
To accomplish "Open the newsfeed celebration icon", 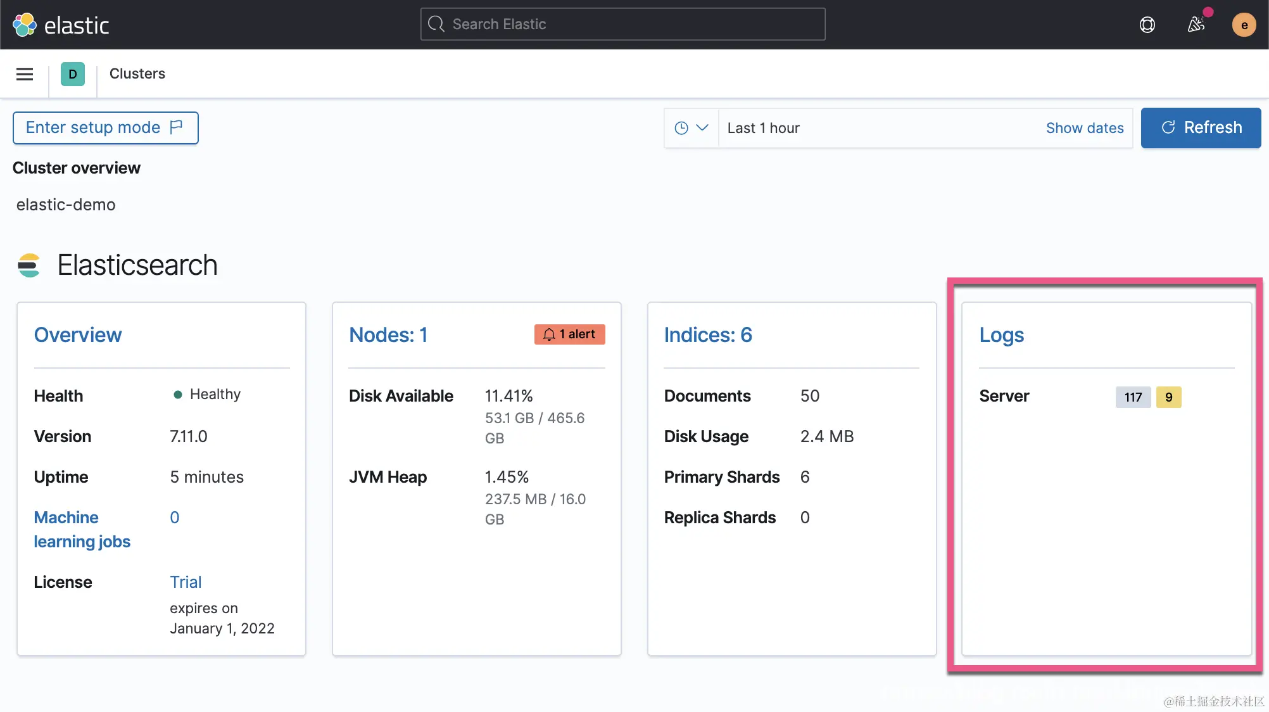I will (x=1196, y=25).
